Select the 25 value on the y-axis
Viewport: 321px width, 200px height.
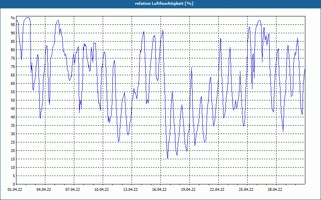click(13, 142)
